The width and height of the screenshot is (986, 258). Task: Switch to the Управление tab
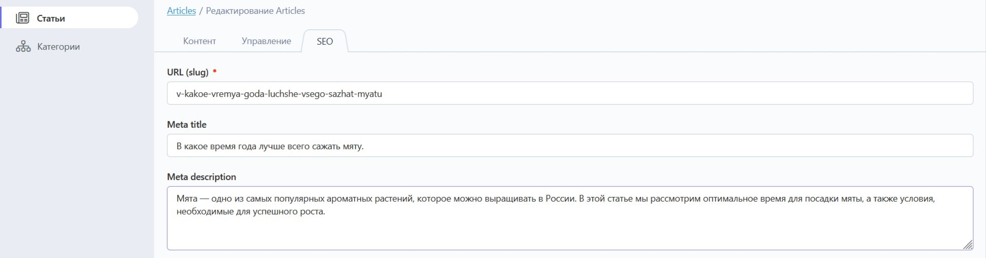[x=266, y=41]
